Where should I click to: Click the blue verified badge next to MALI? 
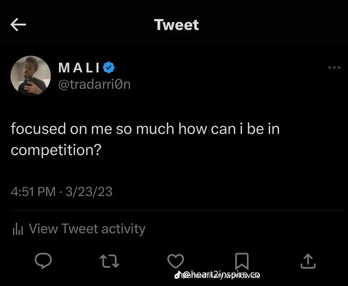click(x=109, y=67)
